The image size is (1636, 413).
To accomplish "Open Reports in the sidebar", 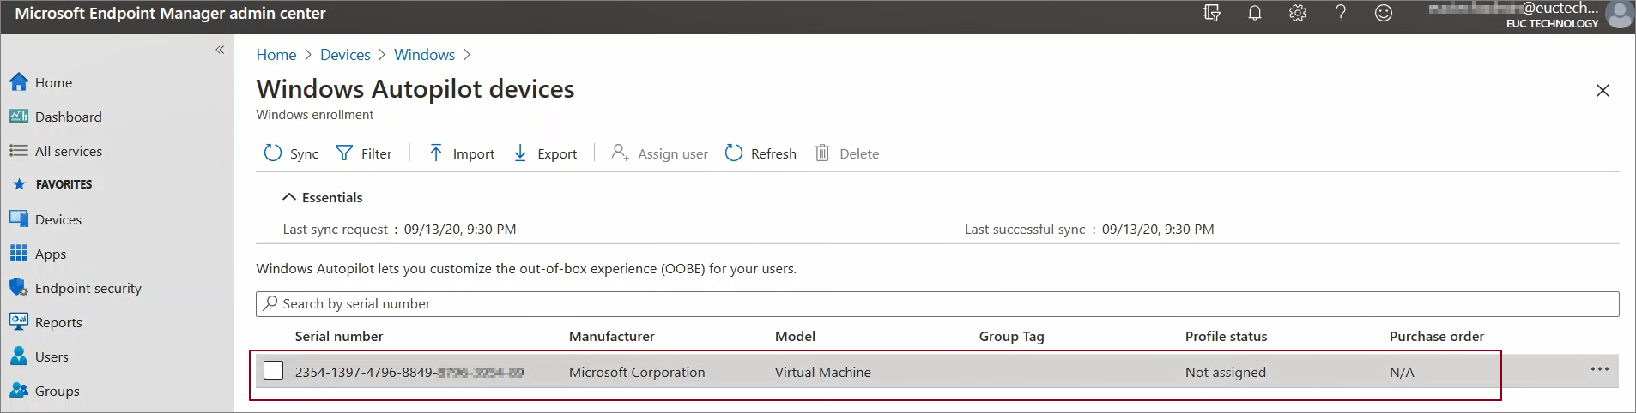I will coord(58,323).
